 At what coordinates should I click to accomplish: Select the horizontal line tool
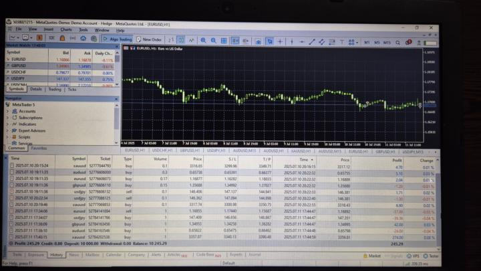pos(302,41)
